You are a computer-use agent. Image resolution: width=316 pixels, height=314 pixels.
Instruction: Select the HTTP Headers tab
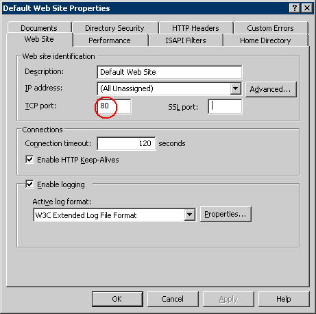tap(195, 28)
